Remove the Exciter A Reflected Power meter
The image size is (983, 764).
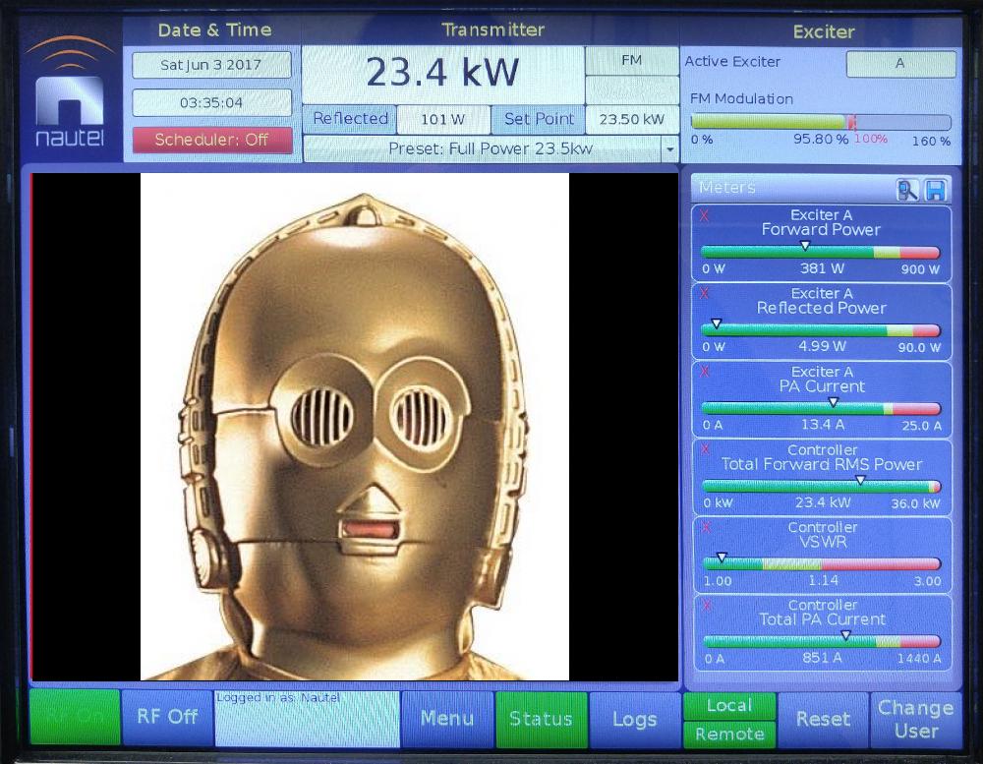pyautogui.click(x=704, y=293)
